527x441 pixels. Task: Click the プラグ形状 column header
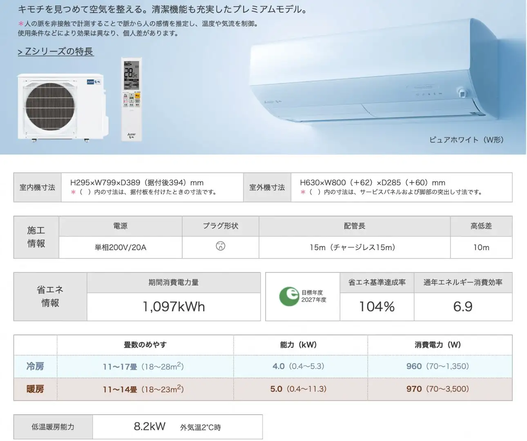click(x=221, y=226)
